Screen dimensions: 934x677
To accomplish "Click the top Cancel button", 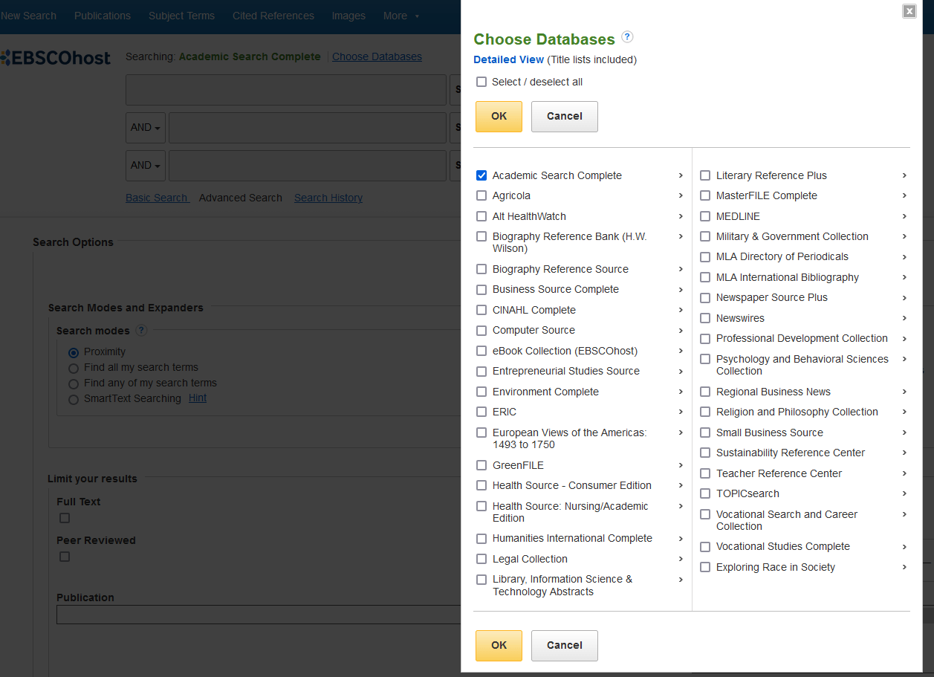I will 565,117.
